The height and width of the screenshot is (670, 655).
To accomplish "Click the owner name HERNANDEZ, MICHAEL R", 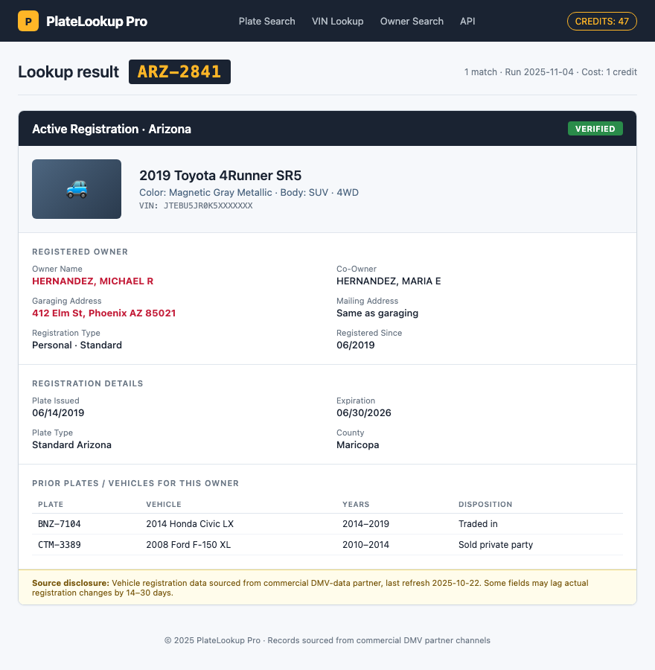I will pyautogui.click(x=92, y=281).
